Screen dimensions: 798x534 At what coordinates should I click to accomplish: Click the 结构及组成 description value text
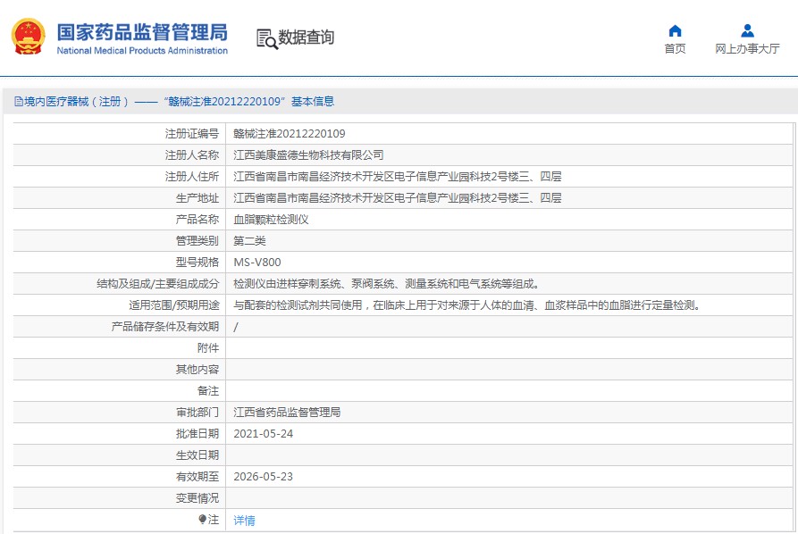point(387,284)
